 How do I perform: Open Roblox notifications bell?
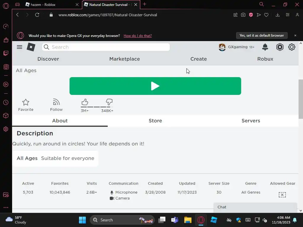pyautogui.click(x=265, y=47)
